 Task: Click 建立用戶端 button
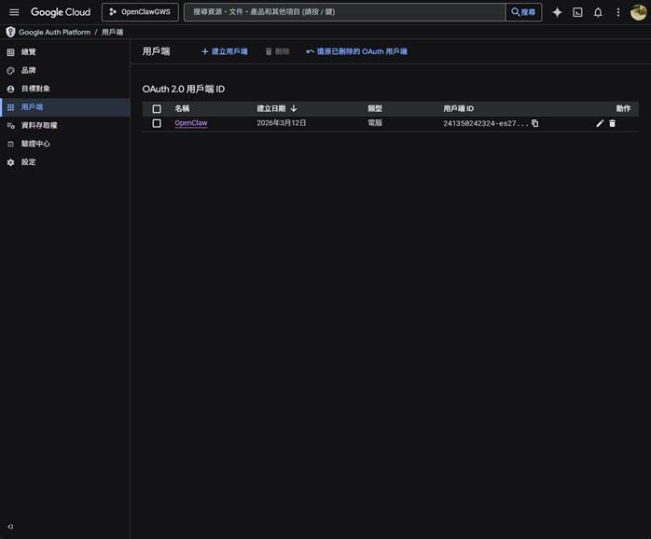pyautogui.click(x=225, y=51)
